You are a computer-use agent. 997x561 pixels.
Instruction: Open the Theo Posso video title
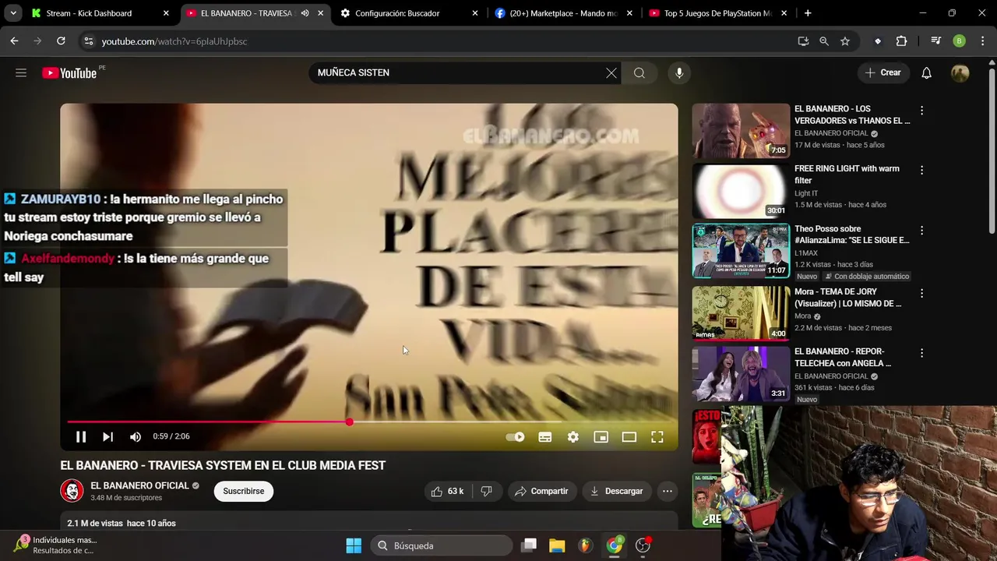(852, 235)
